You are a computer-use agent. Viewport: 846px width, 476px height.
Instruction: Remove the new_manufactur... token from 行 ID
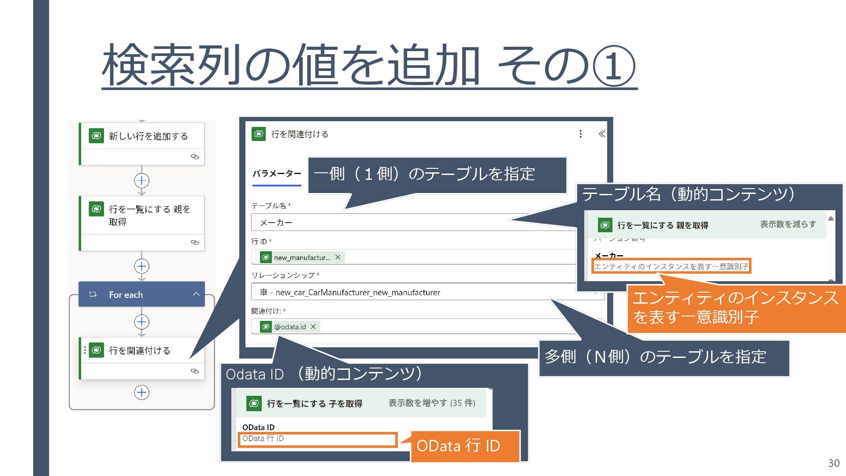[338, 257]
